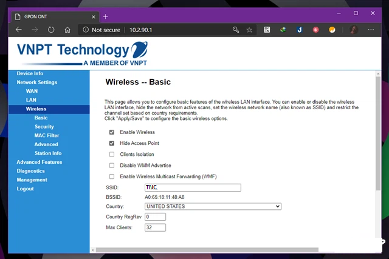Click the BSSID value A0:65:18:11:48:A8
This screenshot has width=389, height=259.
pyautogui.click(x=165, y=197)
